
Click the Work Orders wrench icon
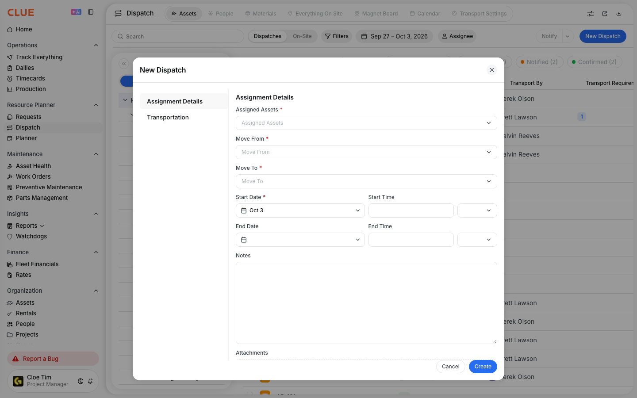10,177
